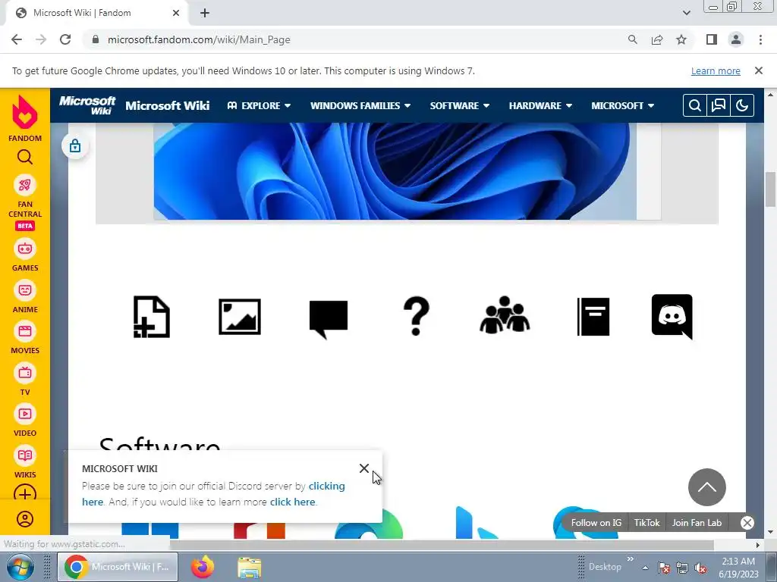Open the wiki discussions icon in header
The width and height of the screenshot is (777, 582).
(x=719, y=105)
